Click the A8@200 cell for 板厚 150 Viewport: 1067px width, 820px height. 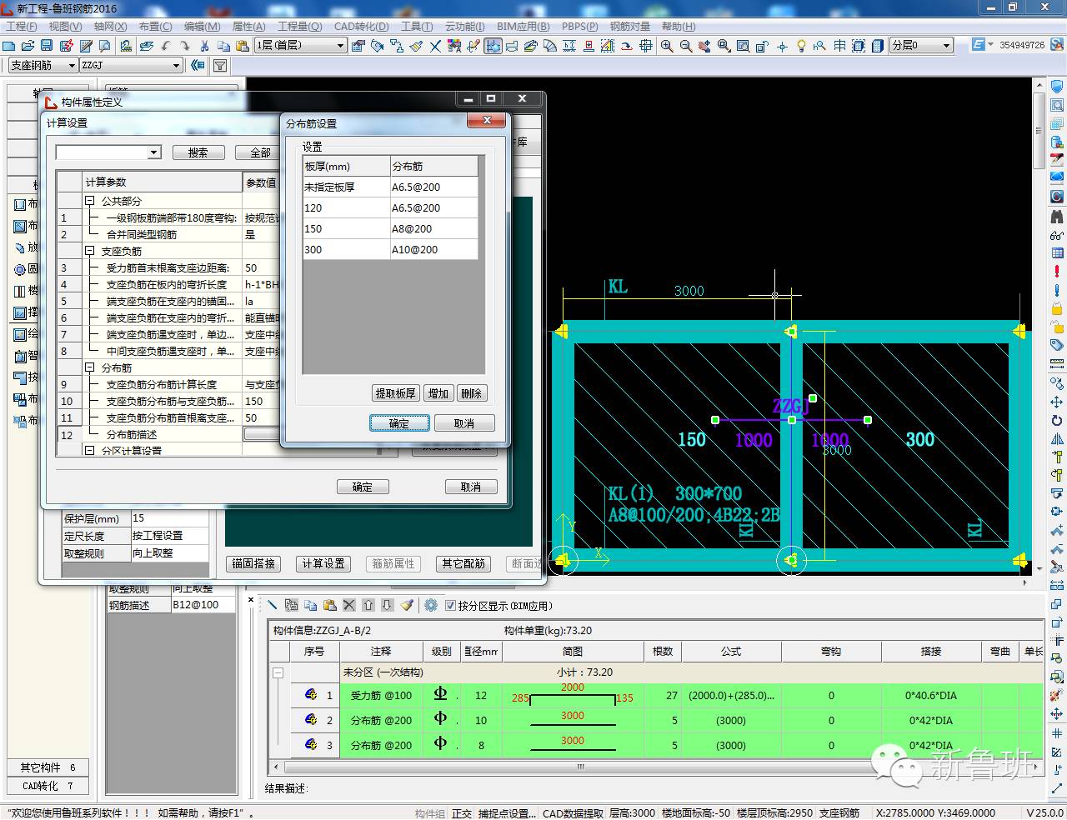click(x=434, y=228)
